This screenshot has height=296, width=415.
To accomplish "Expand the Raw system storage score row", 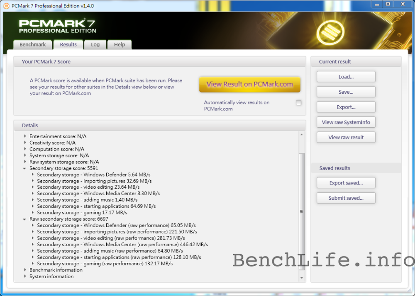I will click(x=25, y=162).
